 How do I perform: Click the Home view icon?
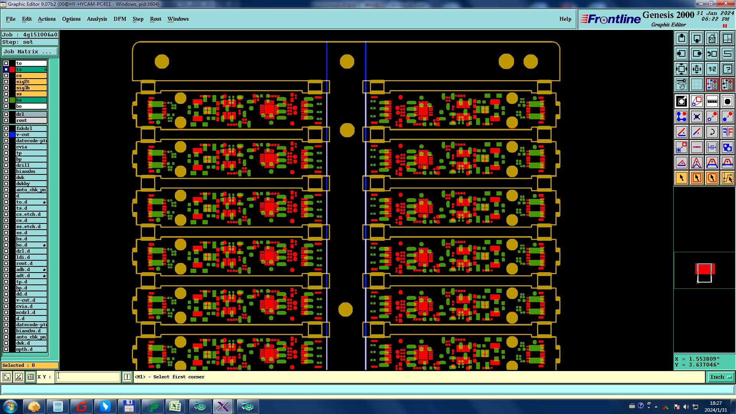712,38
